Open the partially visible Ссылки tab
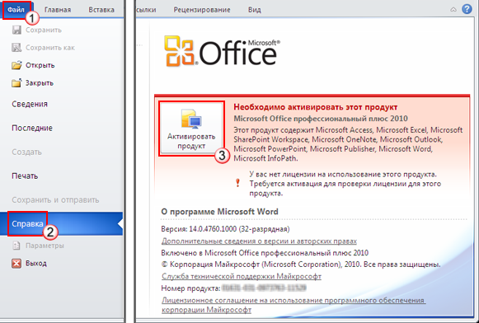Screen dimensions: 479x323 pyautogui.click(x=146, y=10)
